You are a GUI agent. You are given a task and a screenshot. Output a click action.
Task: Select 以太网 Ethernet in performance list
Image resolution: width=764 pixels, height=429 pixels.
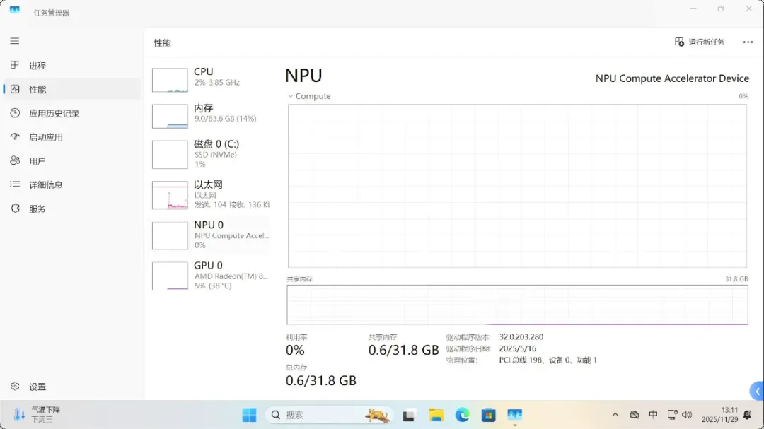click(x=211, y=194)
